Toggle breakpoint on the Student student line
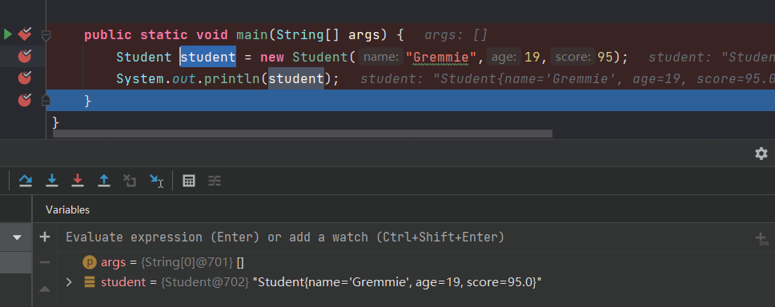775x307 pixels. 24,56
